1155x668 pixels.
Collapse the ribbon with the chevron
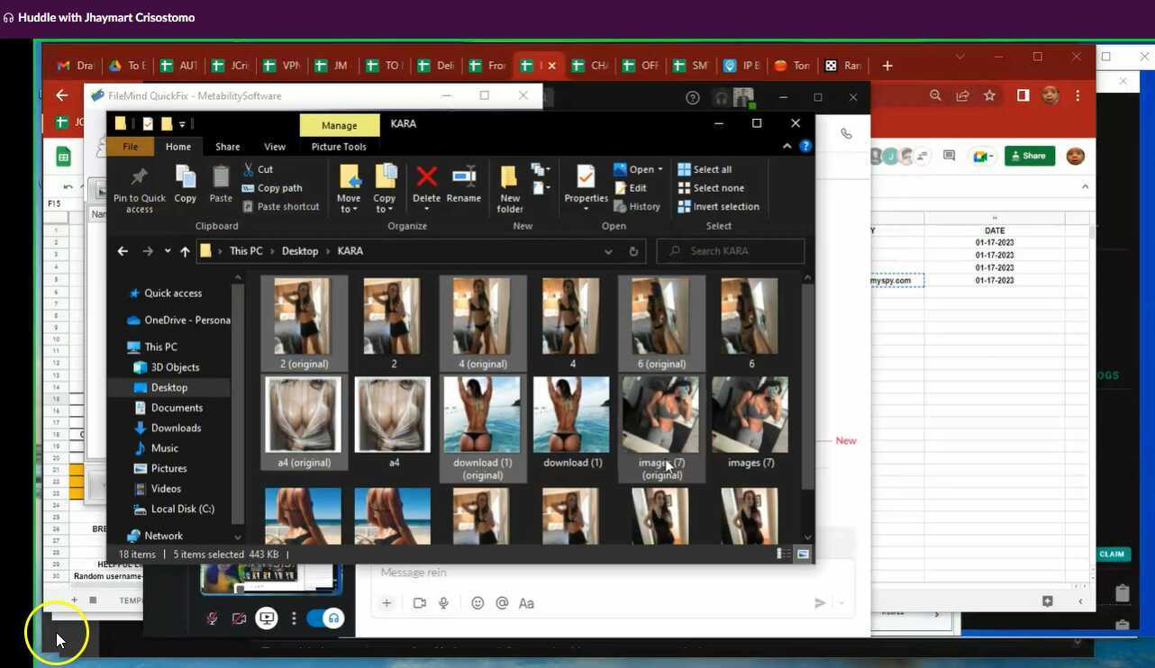(x=787, y=147)
